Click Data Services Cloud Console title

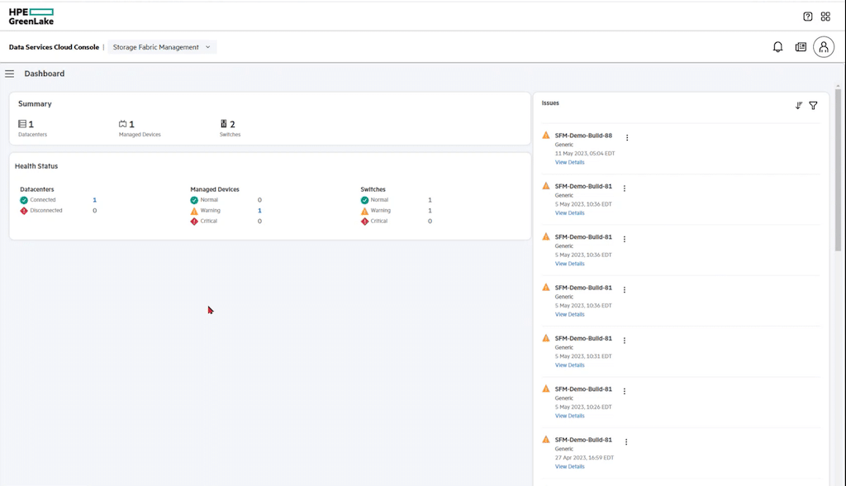pyautogui.click(x=54, y=47)
